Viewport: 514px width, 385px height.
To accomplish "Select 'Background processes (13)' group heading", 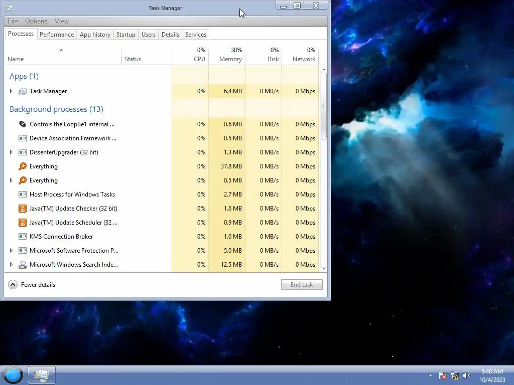I will tap(56, 109).
